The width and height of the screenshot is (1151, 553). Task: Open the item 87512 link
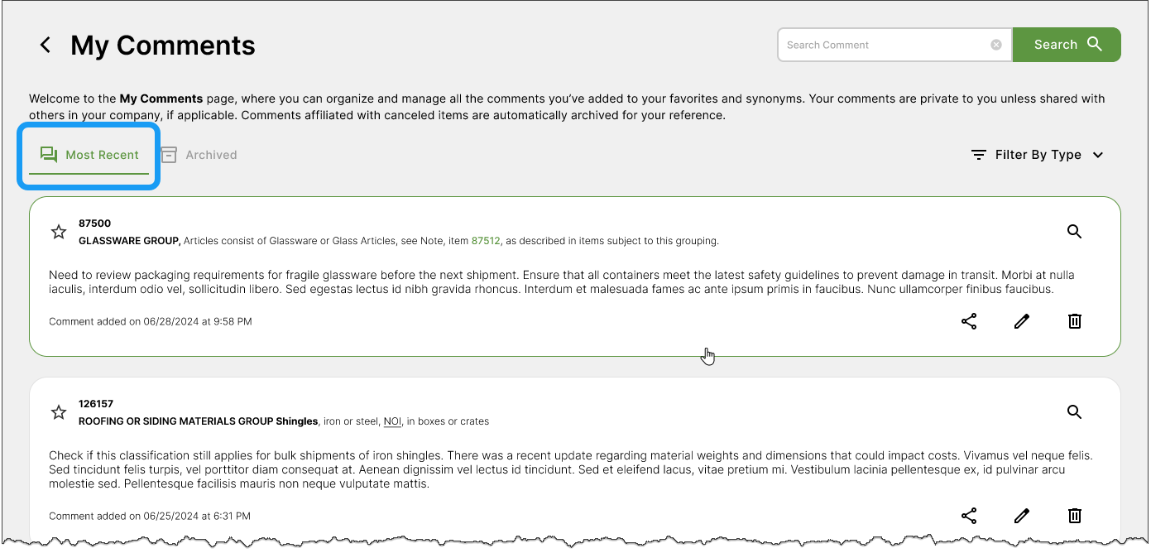tap(486, 241)
